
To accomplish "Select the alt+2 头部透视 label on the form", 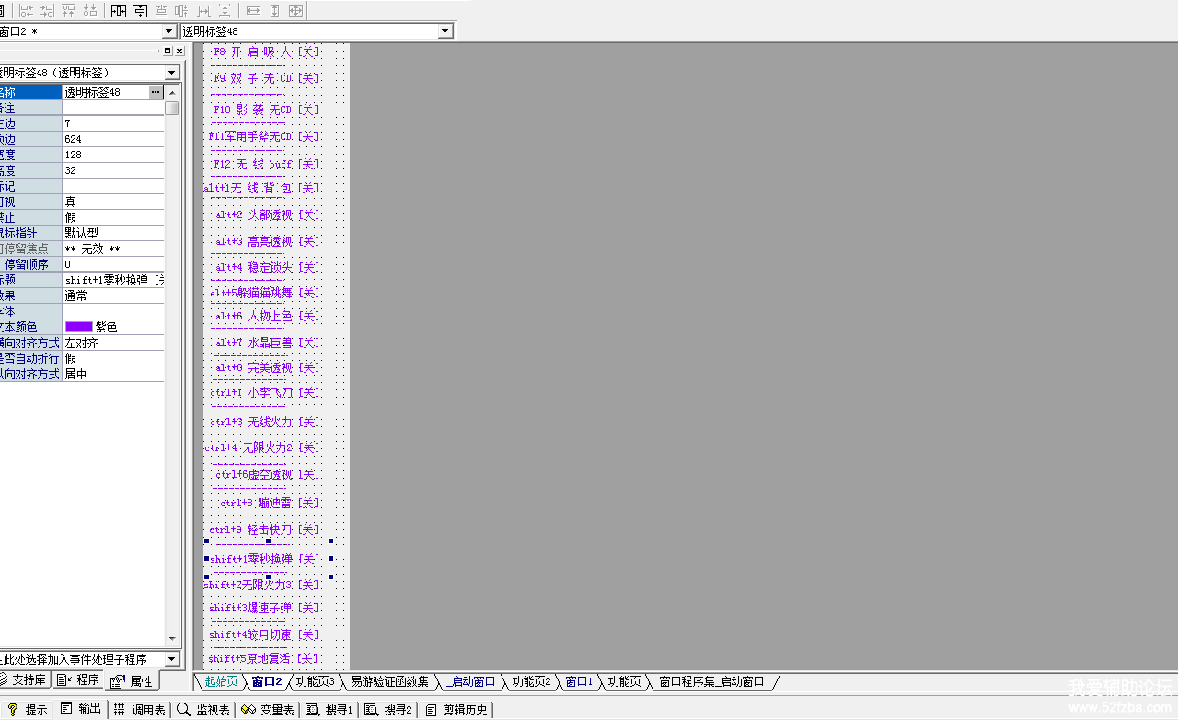I will pos(267,215).
